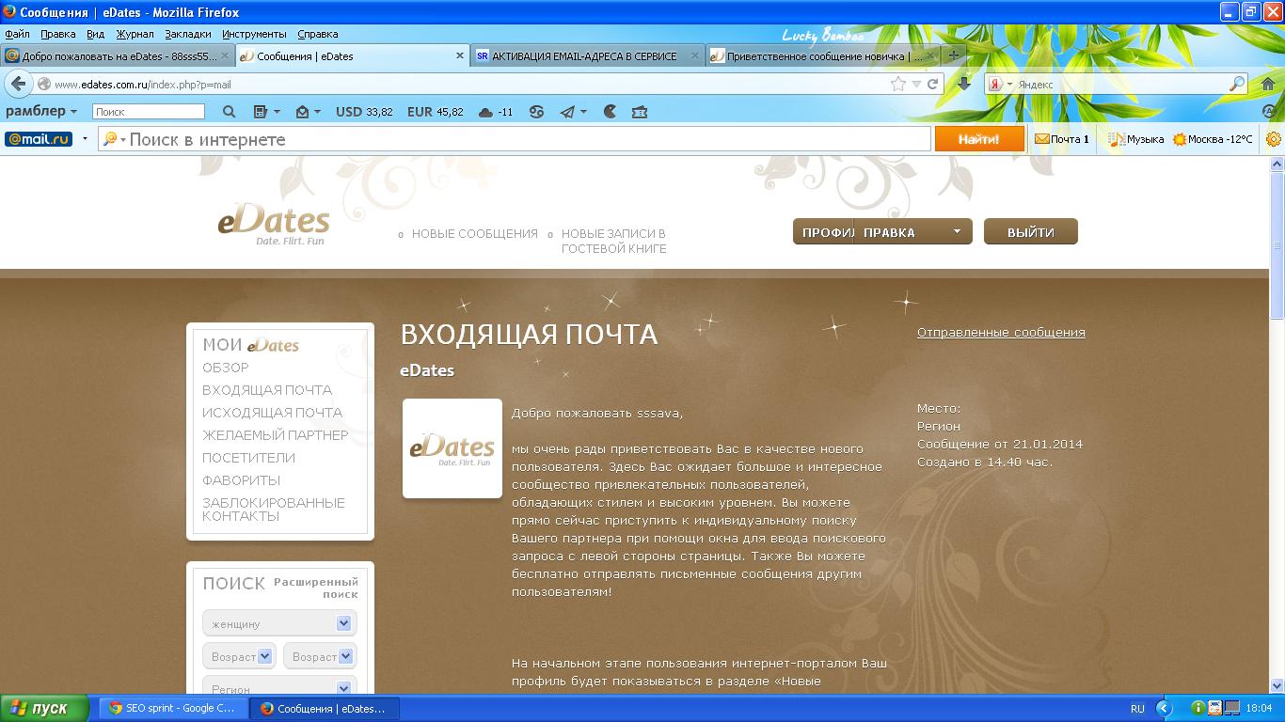Open the Rambler horoscope Cancer icon
The width and height of the screenshot is (1285, 722).
(x=536, y=112)
